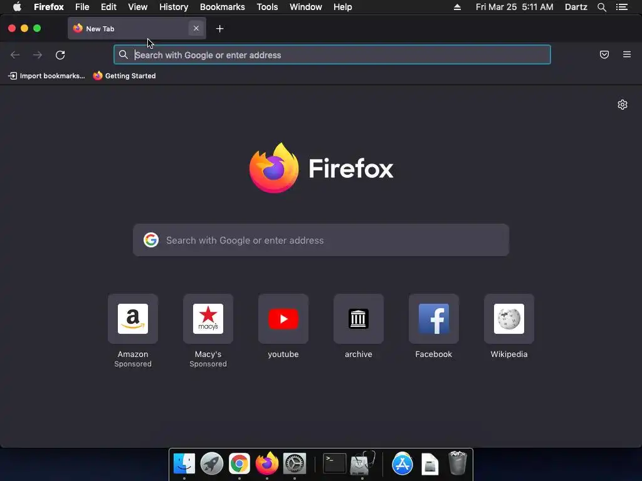Open a new tab with plus button

coord(220,29)
